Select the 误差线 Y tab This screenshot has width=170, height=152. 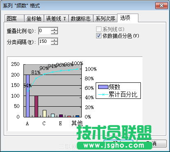point(56,19)
